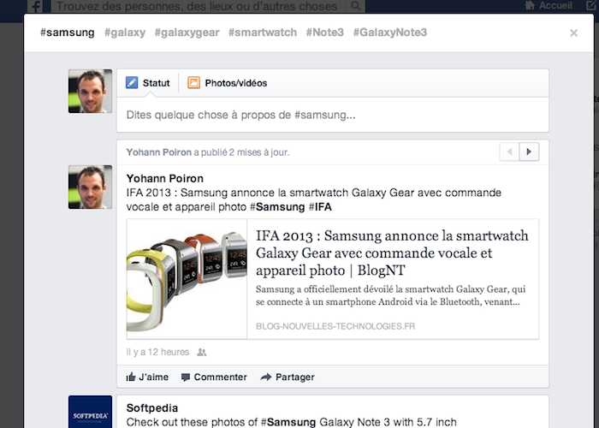Close the hashtag feed dialog
This screenshot has width=599, height=428.
(573, 33)
